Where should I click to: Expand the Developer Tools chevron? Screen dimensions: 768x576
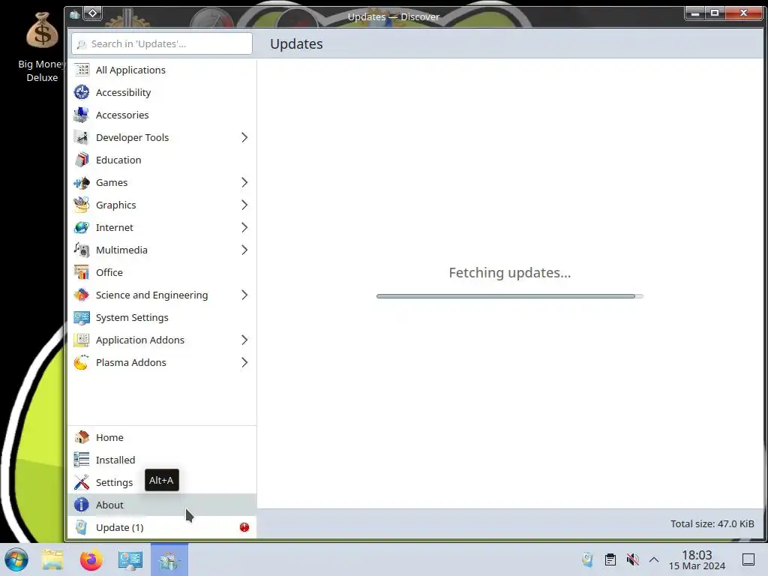click(x=244, y=138)
